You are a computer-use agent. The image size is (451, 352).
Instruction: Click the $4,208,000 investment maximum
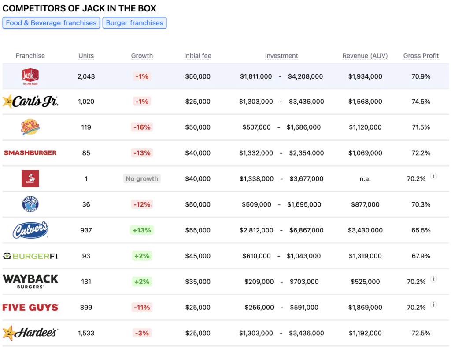click(306, 76)
